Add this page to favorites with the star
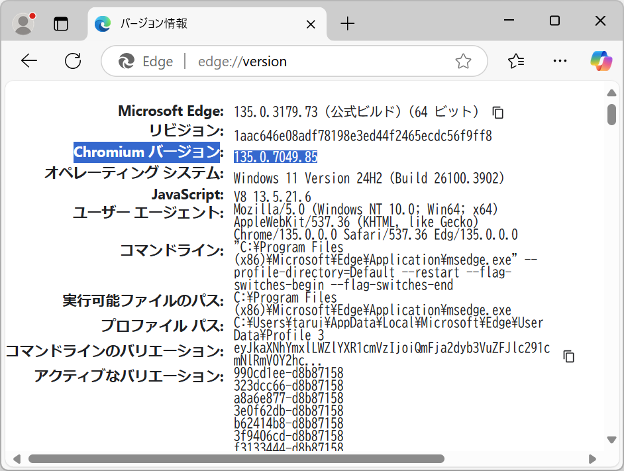The image size is (624, 471). (x=463, y=61)
